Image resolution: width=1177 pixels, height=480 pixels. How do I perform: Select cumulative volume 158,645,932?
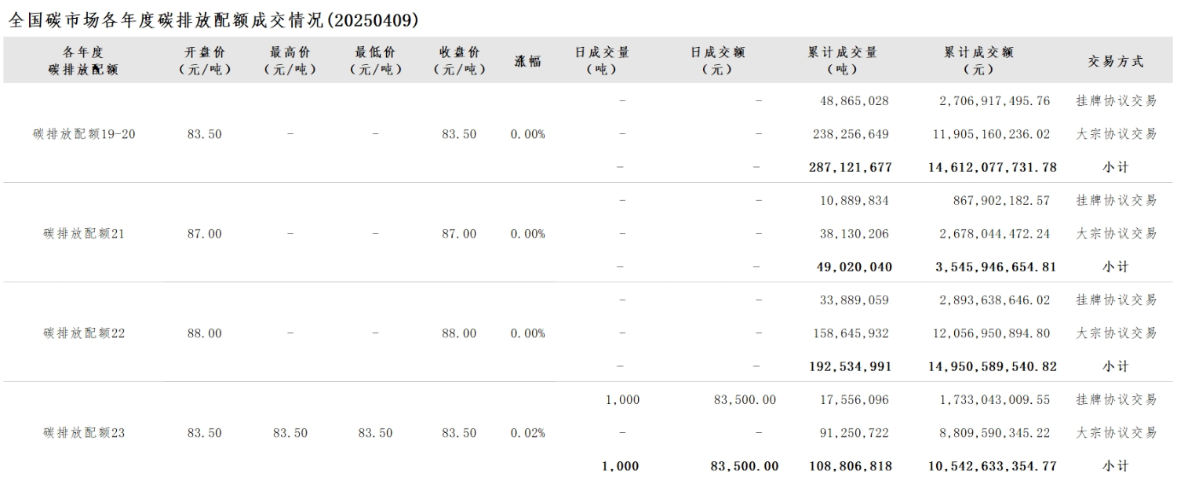tap(851, 333)
